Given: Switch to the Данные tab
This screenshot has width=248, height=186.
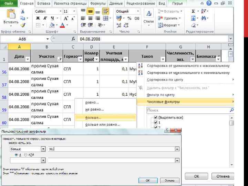Looking at the screenshot, I should coord(116,3).
